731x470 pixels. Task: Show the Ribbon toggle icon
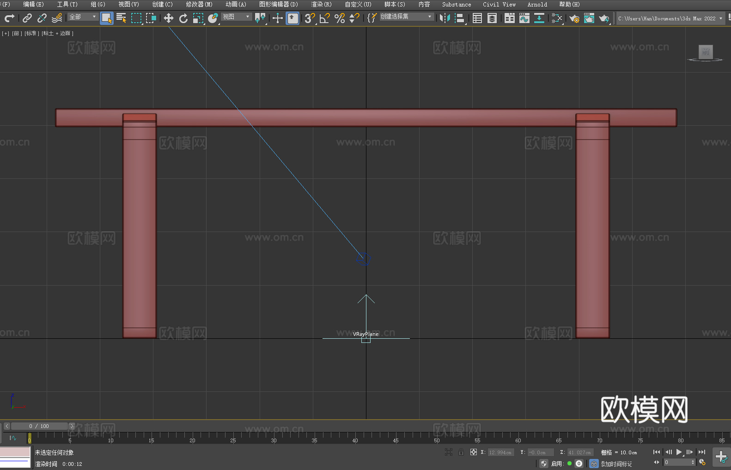click(510, 18)
